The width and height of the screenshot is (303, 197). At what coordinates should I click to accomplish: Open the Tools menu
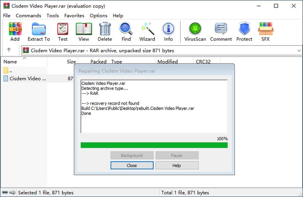point(53,16)
